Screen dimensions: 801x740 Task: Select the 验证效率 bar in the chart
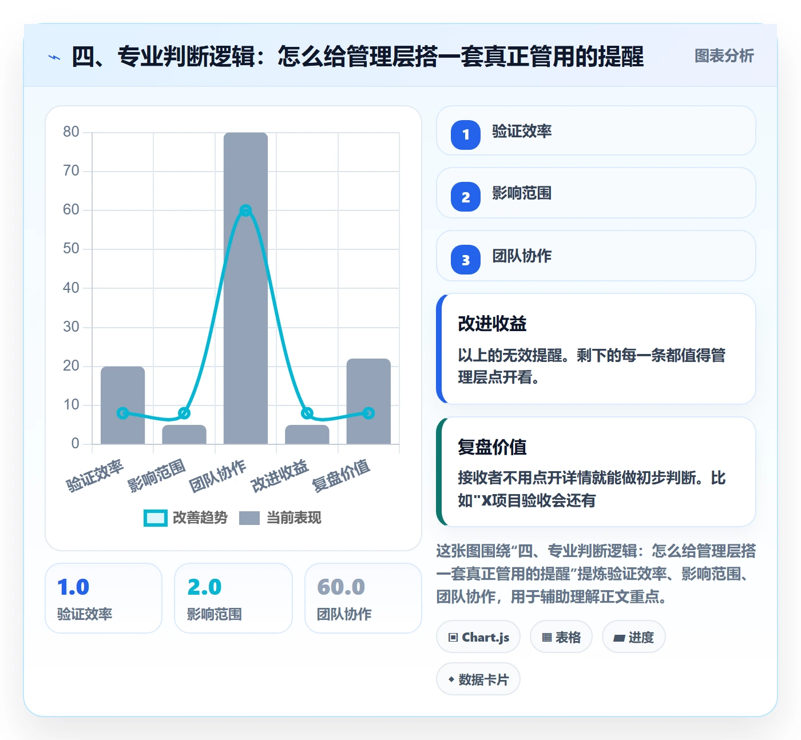123,405
